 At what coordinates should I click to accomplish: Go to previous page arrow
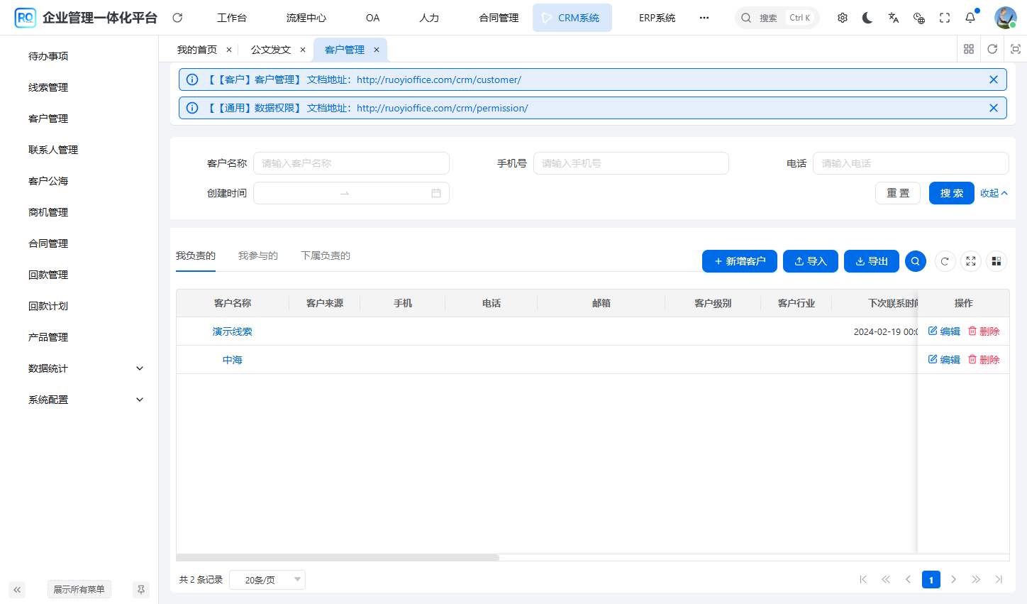coord(908,579)
